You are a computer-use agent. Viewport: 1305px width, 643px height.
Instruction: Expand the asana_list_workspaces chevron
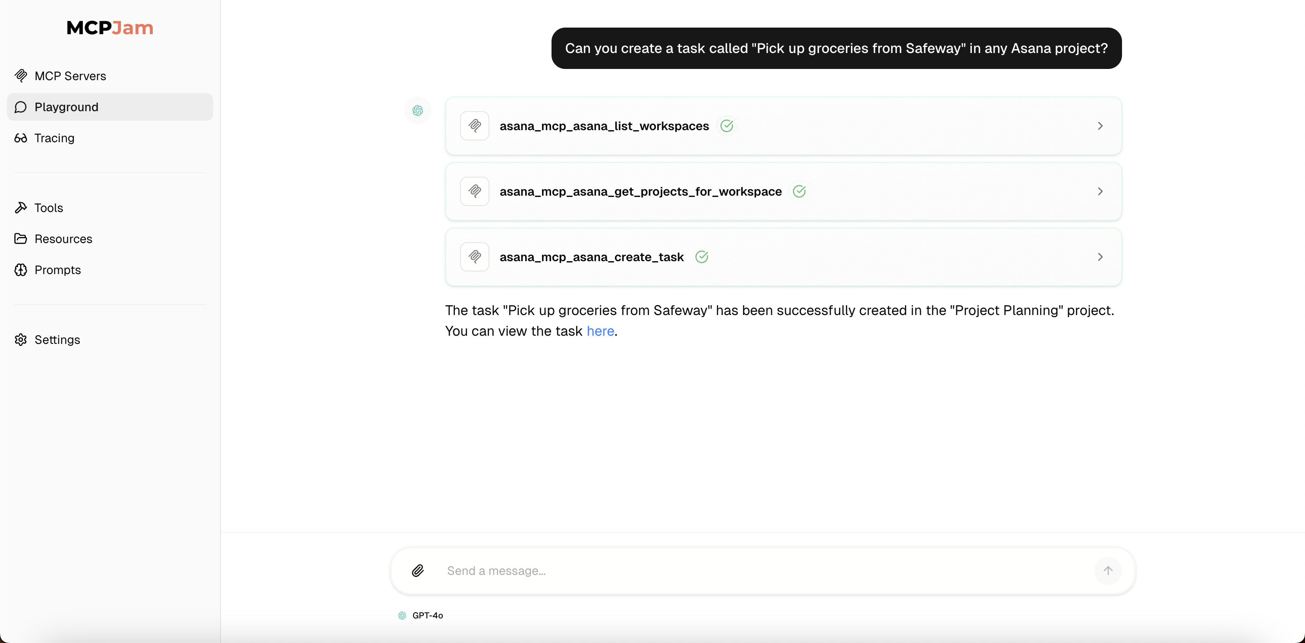pos(1100,125)
